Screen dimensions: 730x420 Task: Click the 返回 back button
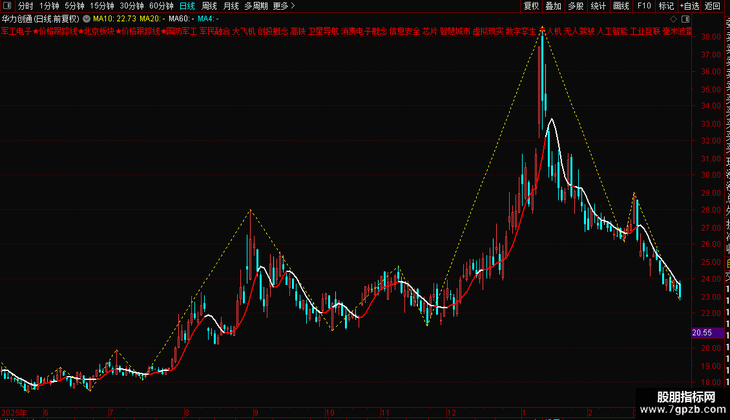pos(713,6)
